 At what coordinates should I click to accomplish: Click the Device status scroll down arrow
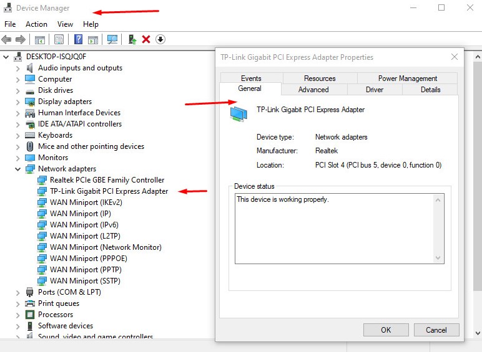coord(438,258)
